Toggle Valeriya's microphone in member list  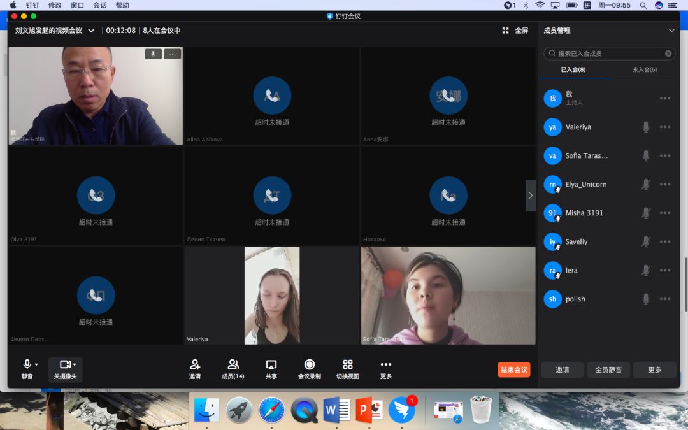click(x=646, y=127)
